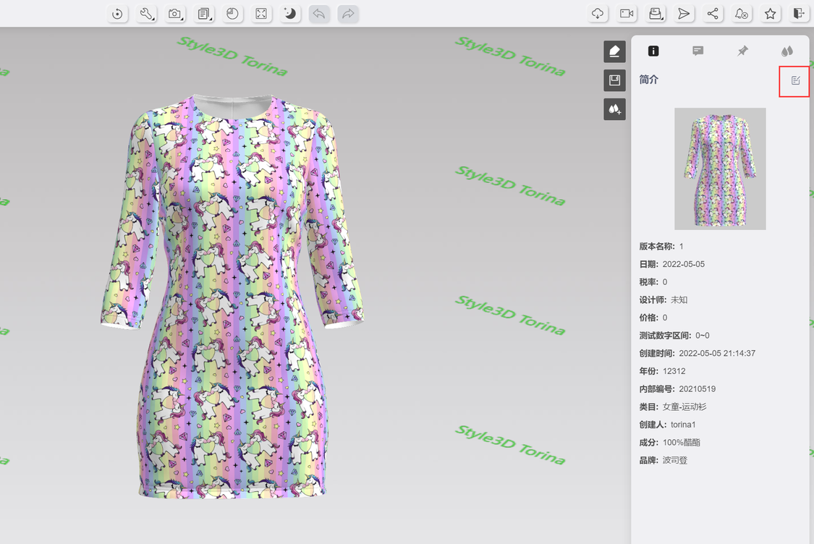
Task: Click the share icon
Action: (713, 14)
